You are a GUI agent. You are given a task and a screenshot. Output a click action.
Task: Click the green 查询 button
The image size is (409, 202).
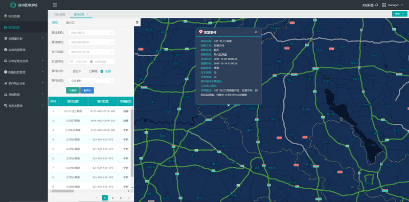click(x=73, y=91)
